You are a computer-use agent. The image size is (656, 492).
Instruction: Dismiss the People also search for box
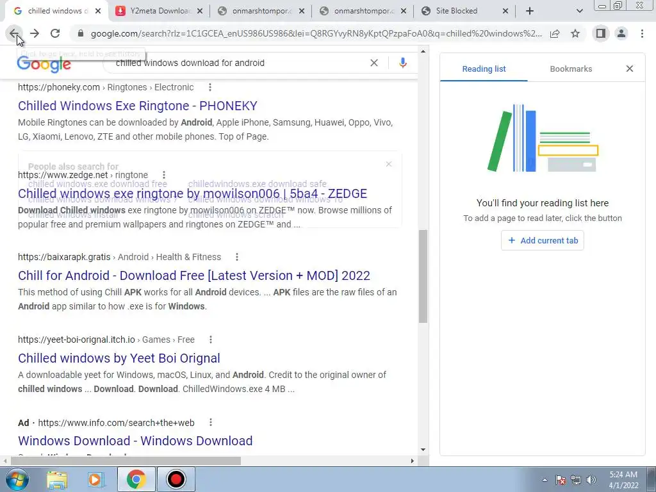(x=389, y=164)
